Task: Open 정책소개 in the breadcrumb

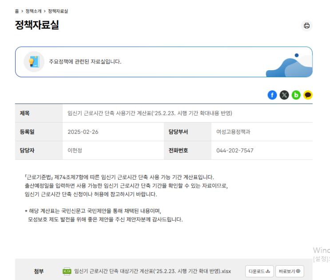Action: point(33,11)
